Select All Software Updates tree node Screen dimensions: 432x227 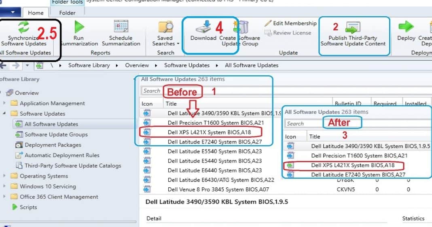pos(51,124)
